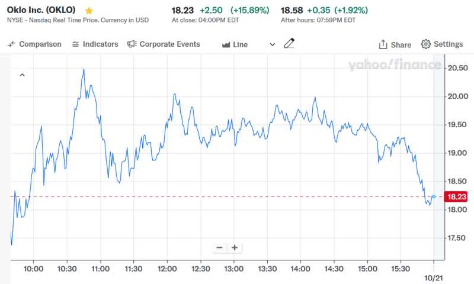Screen dimensions: 474x284
Task: Click the 10/21 date marker
Action: pyautogui.click(x=434, y=277)
